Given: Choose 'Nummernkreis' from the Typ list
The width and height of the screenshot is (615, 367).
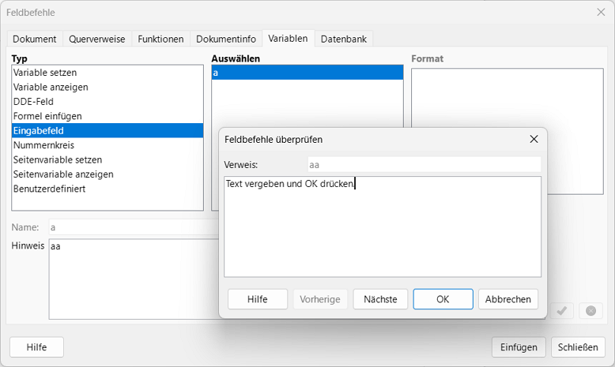Looking at the screenshot, I should click(x=43, y=145).
